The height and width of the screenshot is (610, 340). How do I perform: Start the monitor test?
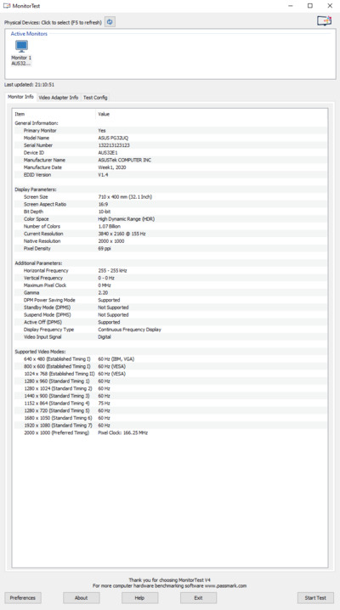tap(315, 597)
